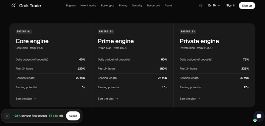Open the Resources nav menu
This screenshot has width=265, height=126.
153,6
